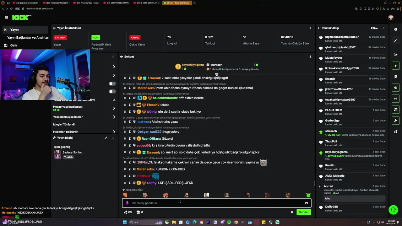The height and width of the screenshot is (226, 402).
Task: Open Premiere Pro from the taskbar
Action: [208, 222]
